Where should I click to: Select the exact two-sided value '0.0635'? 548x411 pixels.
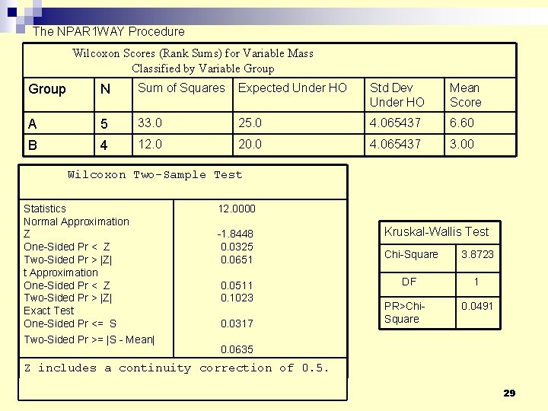click(x=237, y=349)
